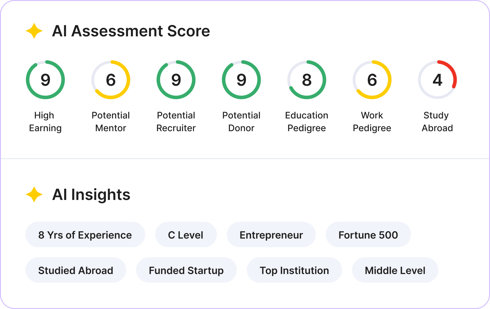The width and height of the screenshot is (490, 309).
Task: Click the High Earning score ring
Action: (45, 80)
